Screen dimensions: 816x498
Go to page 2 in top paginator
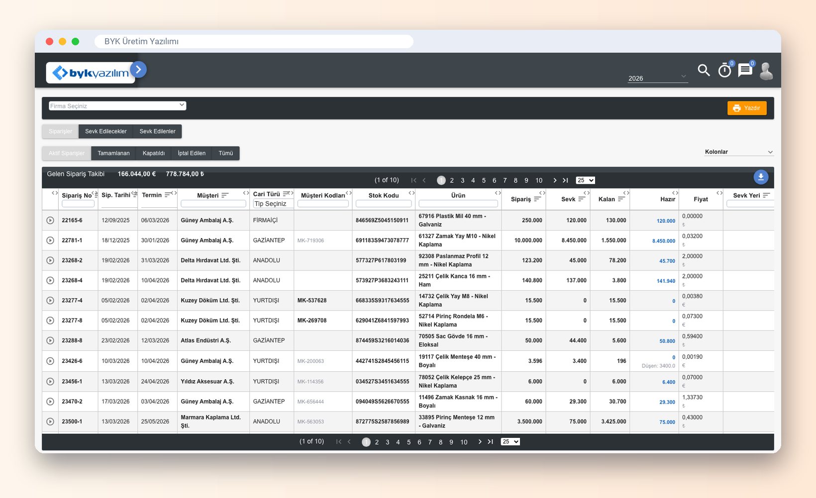[452, 180]
